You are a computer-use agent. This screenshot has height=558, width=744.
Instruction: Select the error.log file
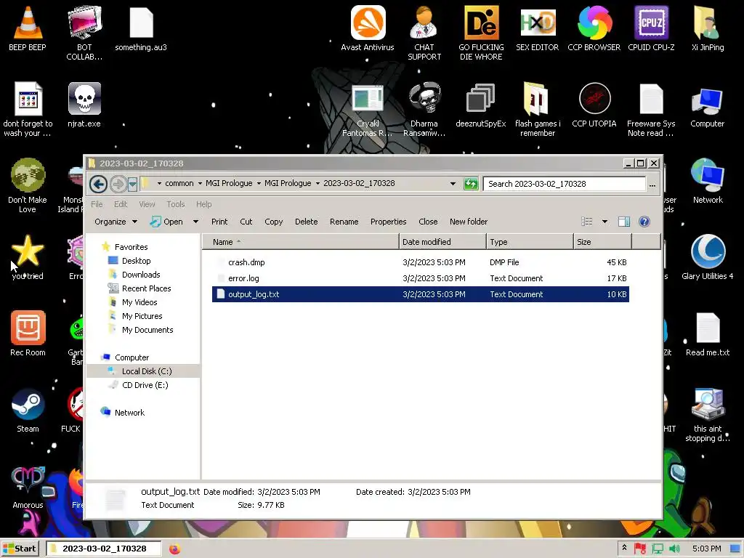[x=421, y=278]
